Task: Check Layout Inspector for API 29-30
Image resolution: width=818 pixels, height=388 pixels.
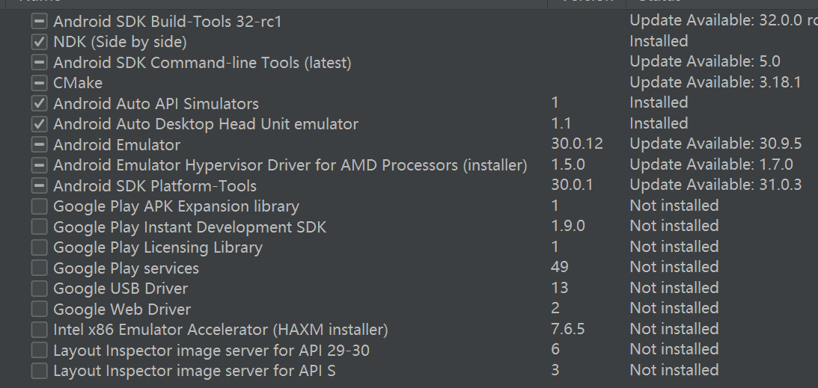Action: click(39, 351)
